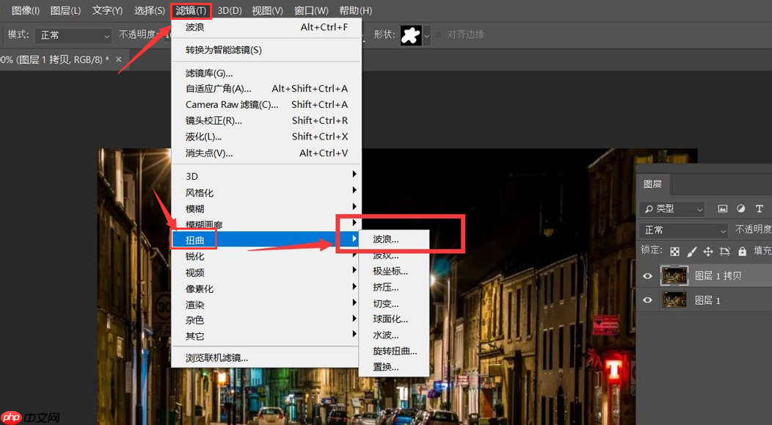Toggle visibility of 图层 1

(647, 299)
